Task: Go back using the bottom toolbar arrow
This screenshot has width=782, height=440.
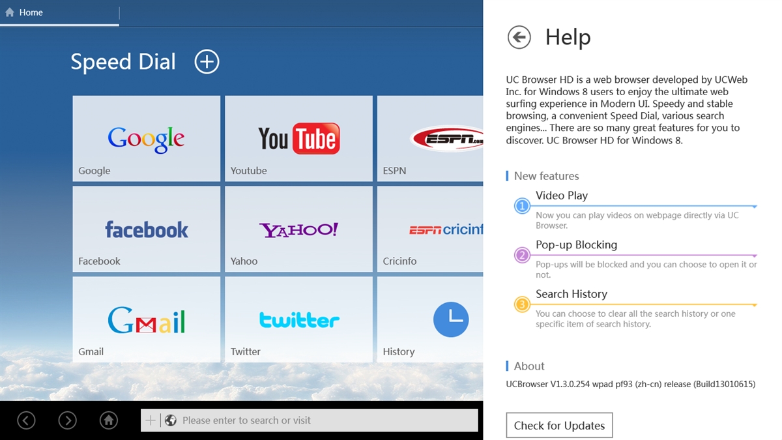Action: point(26,420)
